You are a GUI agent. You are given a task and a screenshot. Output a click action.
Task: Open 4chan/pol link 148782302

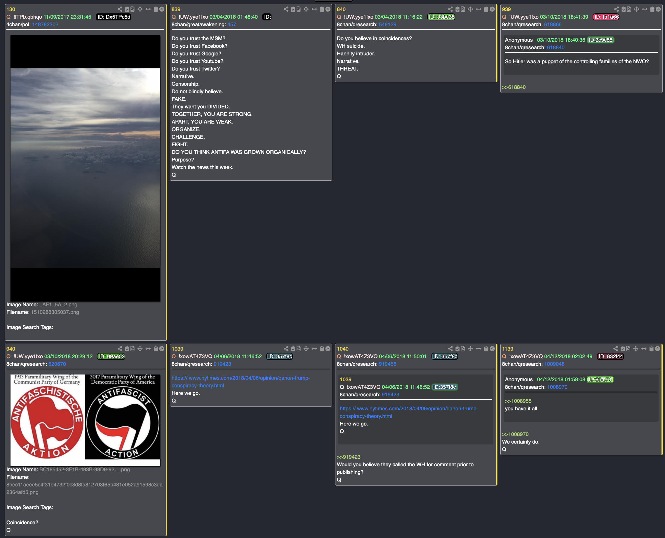point(45,24)
